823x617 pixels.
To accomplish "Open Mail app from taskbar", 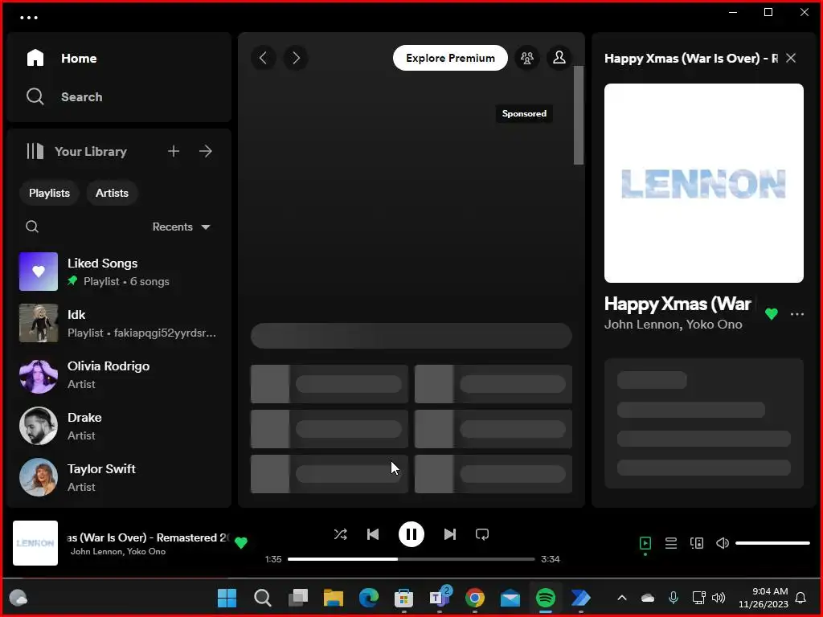I will 510,598.
